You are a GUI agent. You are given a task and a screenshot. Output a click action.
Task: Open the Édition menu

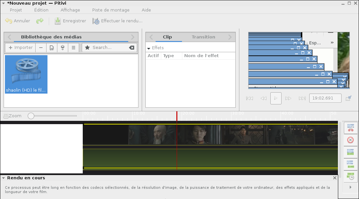point(41,10)
